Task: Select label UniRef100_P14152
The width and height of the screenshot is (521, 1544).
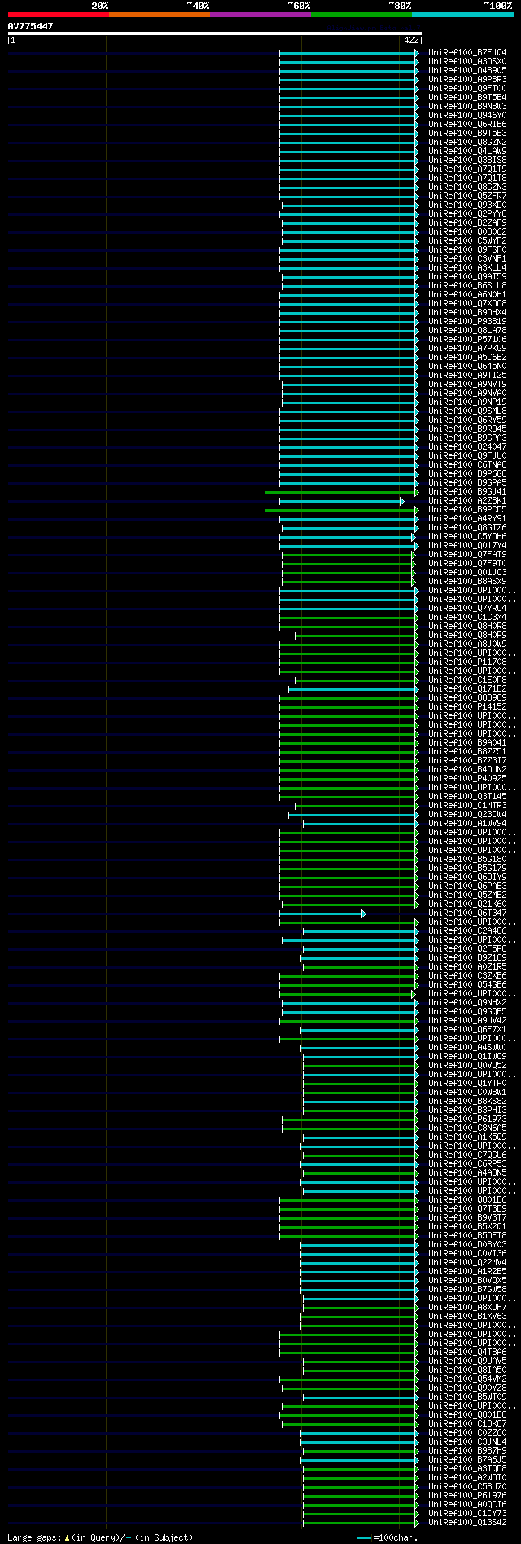Action: click(x=467, y=707)
